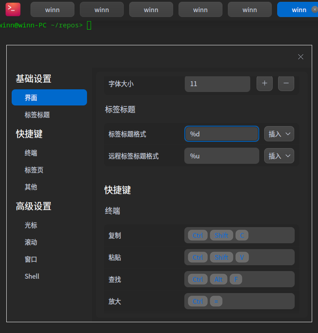Open 光标 settings in the sidebar
318x333 pixels.
31,225
